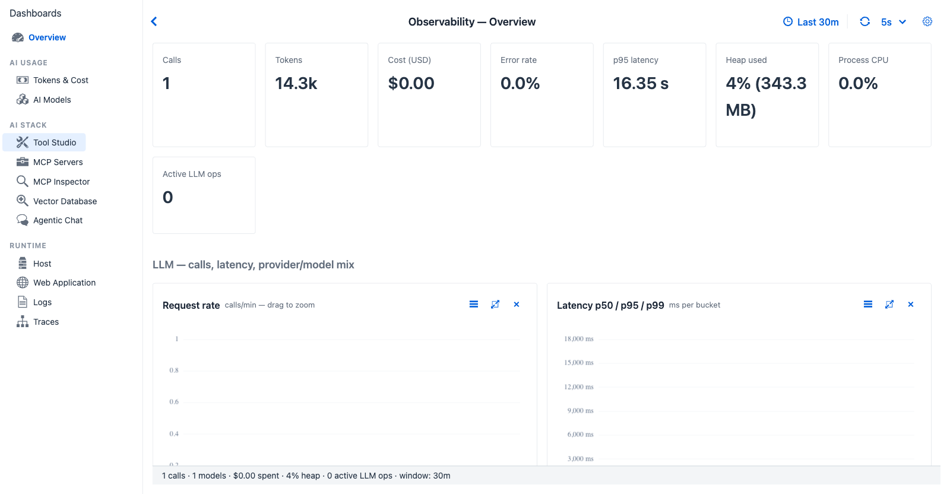Click the MCP Servers toolbox icon
Viewport: 950px width, 494px height.
tap(23, 162)
